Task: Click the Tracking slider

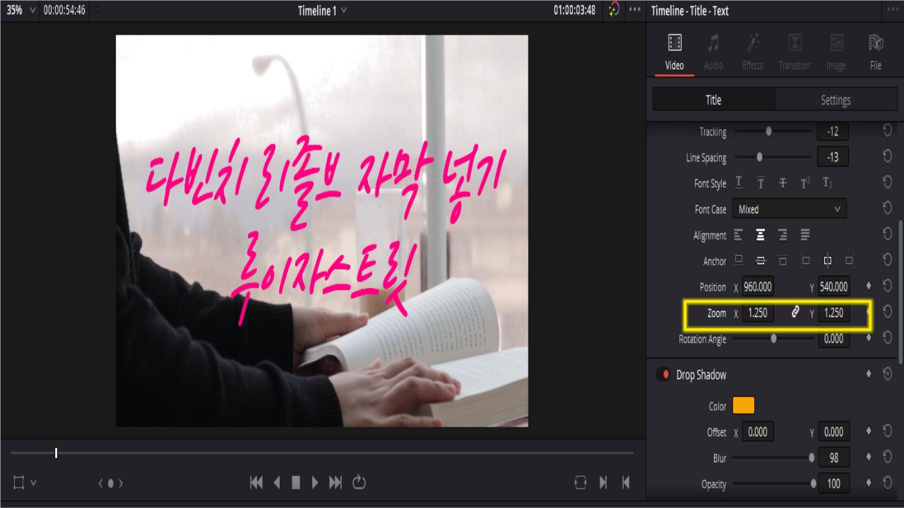Action: coord(773,131)
